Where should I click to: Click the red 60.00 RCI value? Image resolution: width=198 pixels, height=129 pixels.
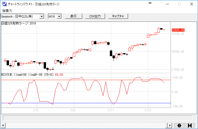click(x=59, y=75)
